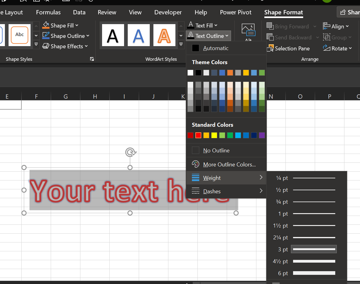Open the Review tab
The image size is (360, 284).
click(x=107, y=13)
